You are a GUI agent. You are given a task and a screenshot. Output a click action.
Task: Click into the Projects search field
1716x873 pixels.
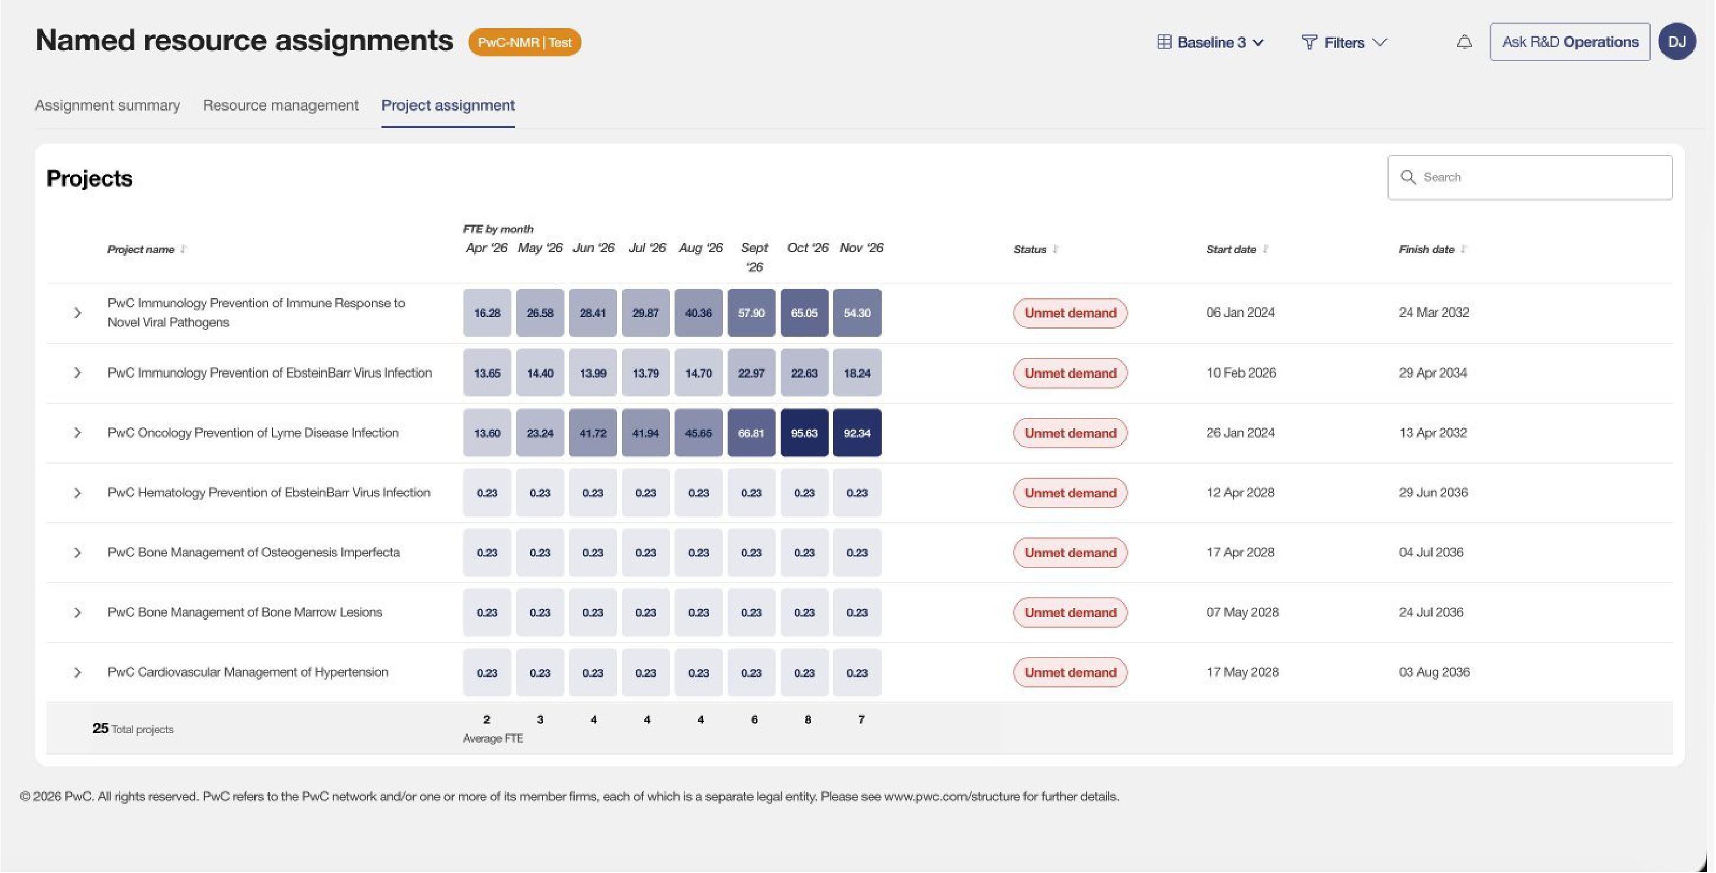[1530, 177]
